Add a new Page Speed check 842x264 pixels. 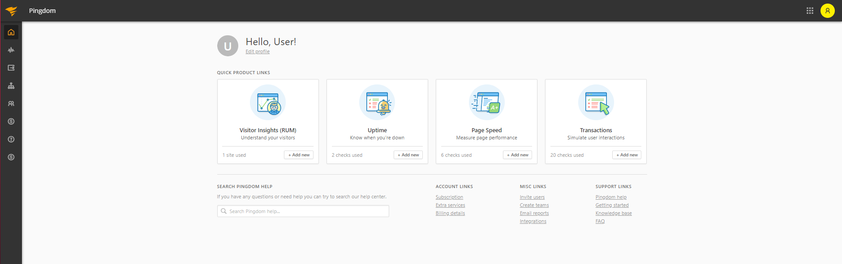point(517,155)
